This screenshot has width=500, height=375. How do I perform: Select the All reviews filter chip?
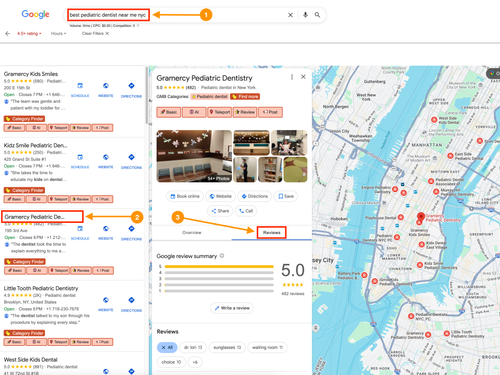pyautogui.click(x=167, y=348)
